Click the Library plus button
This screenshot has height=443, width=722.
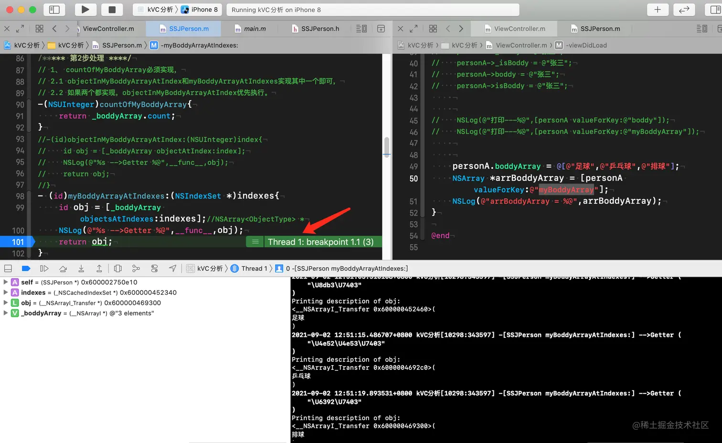click(658, 10)
